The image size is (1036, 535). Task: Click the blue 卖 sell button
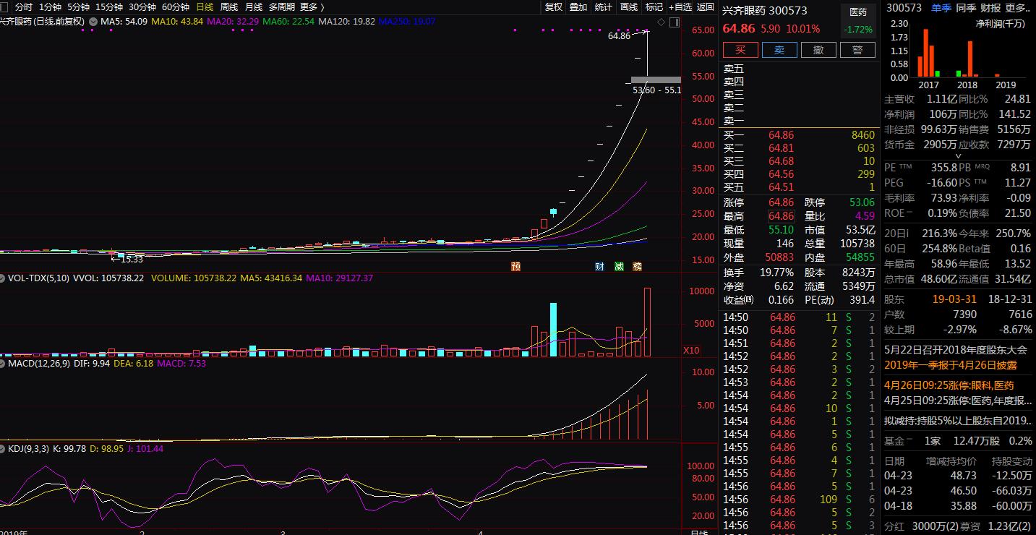[x=779, y=50]
